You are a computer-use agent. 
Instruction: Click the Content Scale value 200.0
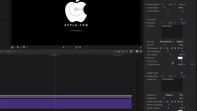coord(181,8)
